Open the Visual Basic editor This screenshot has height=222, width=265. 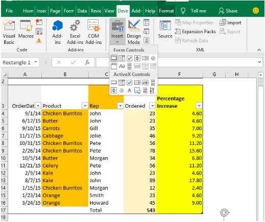point(9,32)
